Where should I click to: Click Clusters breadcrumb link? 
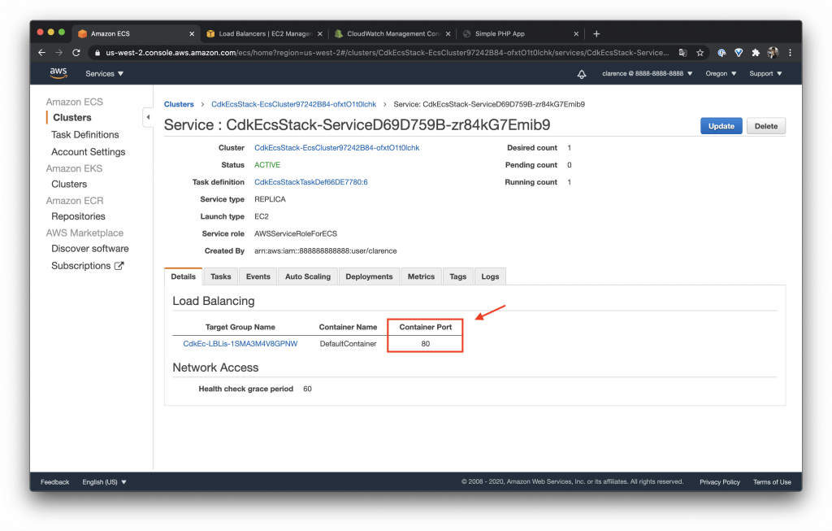[x=179, y=104]
